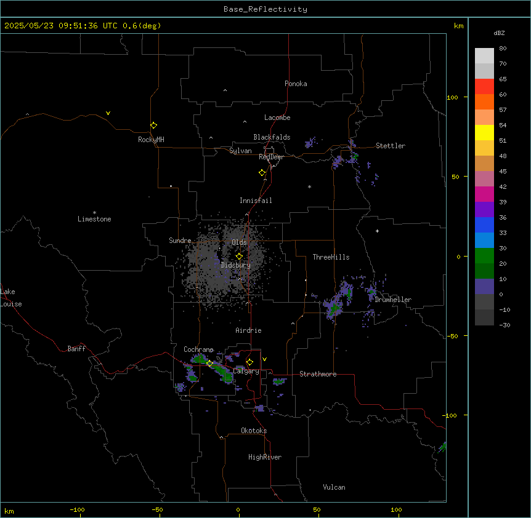Click the RockyMH label
Viewport: 531px width, 518px height.
(151, 140)
